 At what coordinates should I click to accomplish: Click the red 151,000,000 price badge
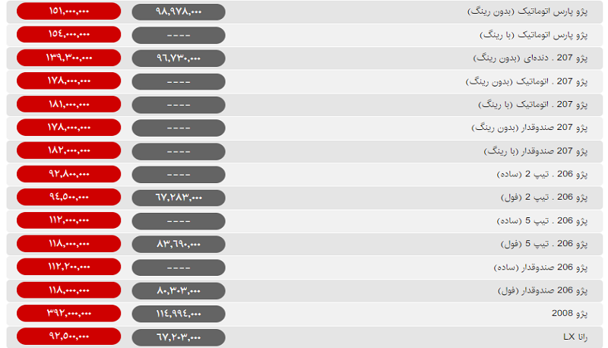pyautogui.click(x=68, y=11)
